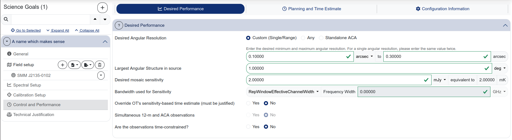Viewport: 512px width, 140px height.
Task: Click Collapse All link
Action: point(87,31)
